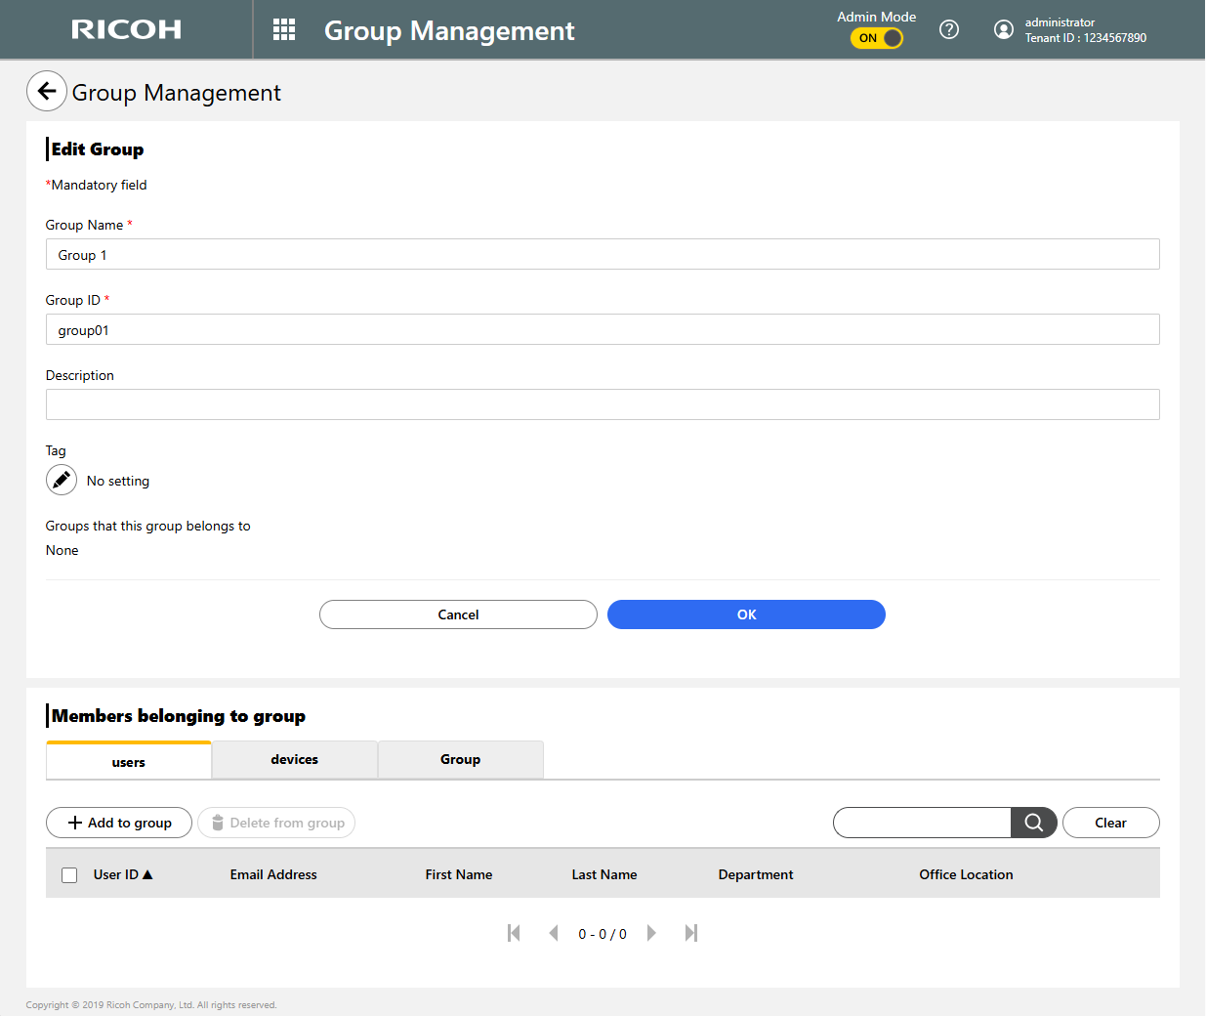
Task: Go to the next page chevron
Action: click(651, 933)
